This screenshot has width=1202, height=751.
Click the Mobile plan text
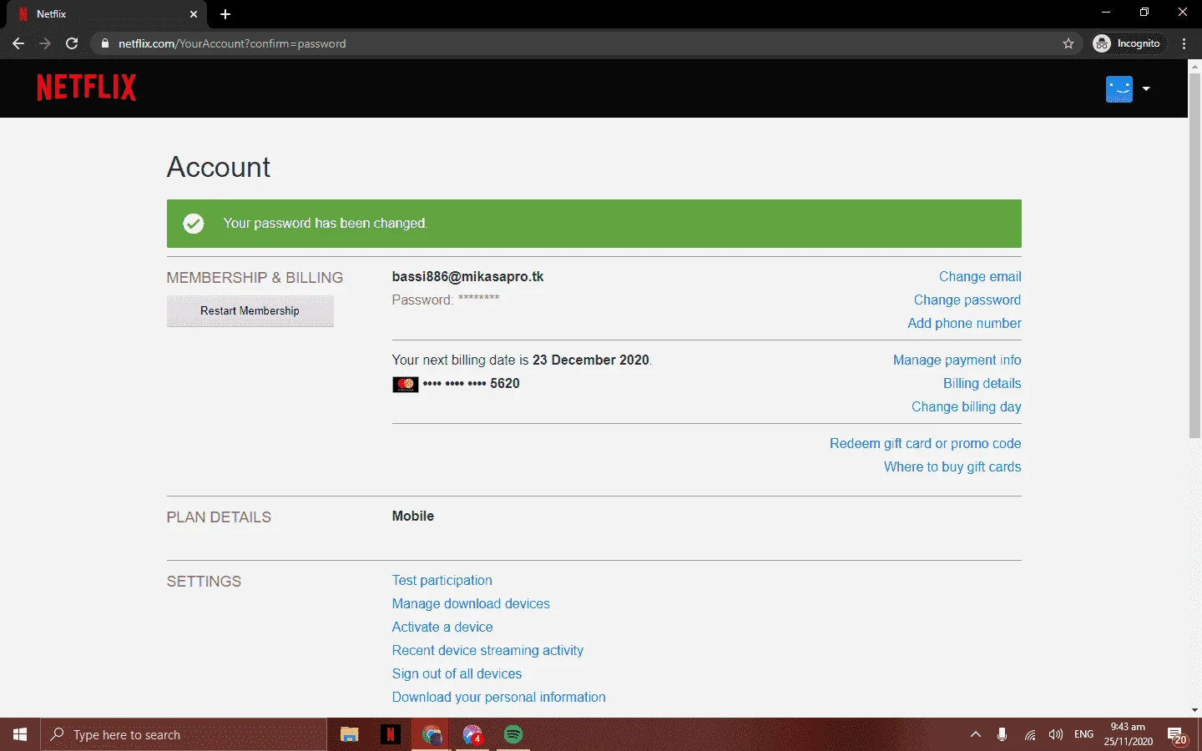coord(412,516)
